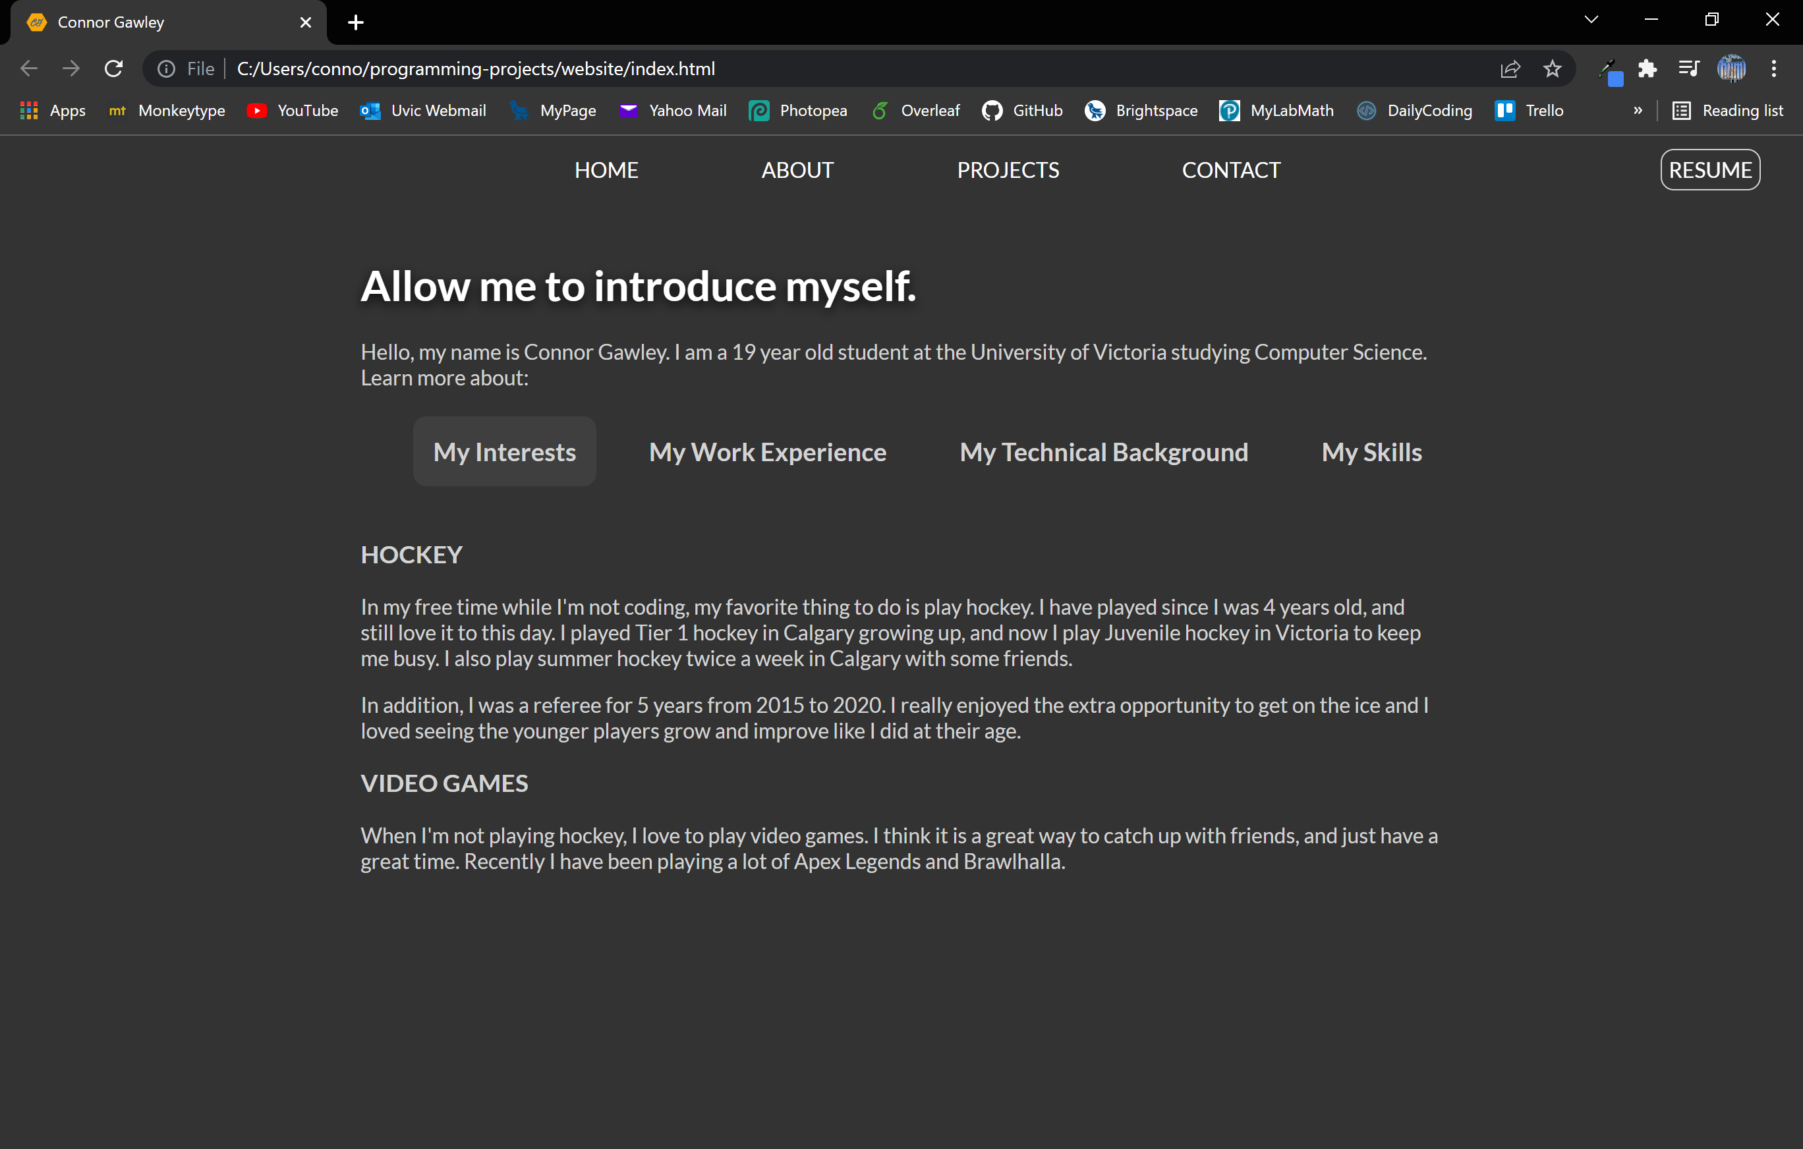This screenshot has width=1803, height=1149.
Task: Open a new browser tab
Action: click(356, 22)
